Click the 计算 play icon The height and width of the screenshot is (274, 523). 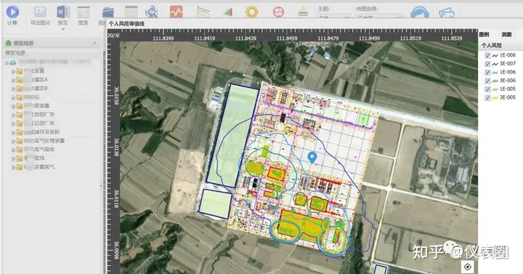(x=12, y=12)
